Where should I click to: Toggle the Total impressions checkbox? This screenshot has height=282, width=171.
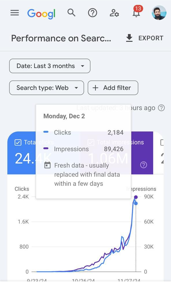coord(91,142)
